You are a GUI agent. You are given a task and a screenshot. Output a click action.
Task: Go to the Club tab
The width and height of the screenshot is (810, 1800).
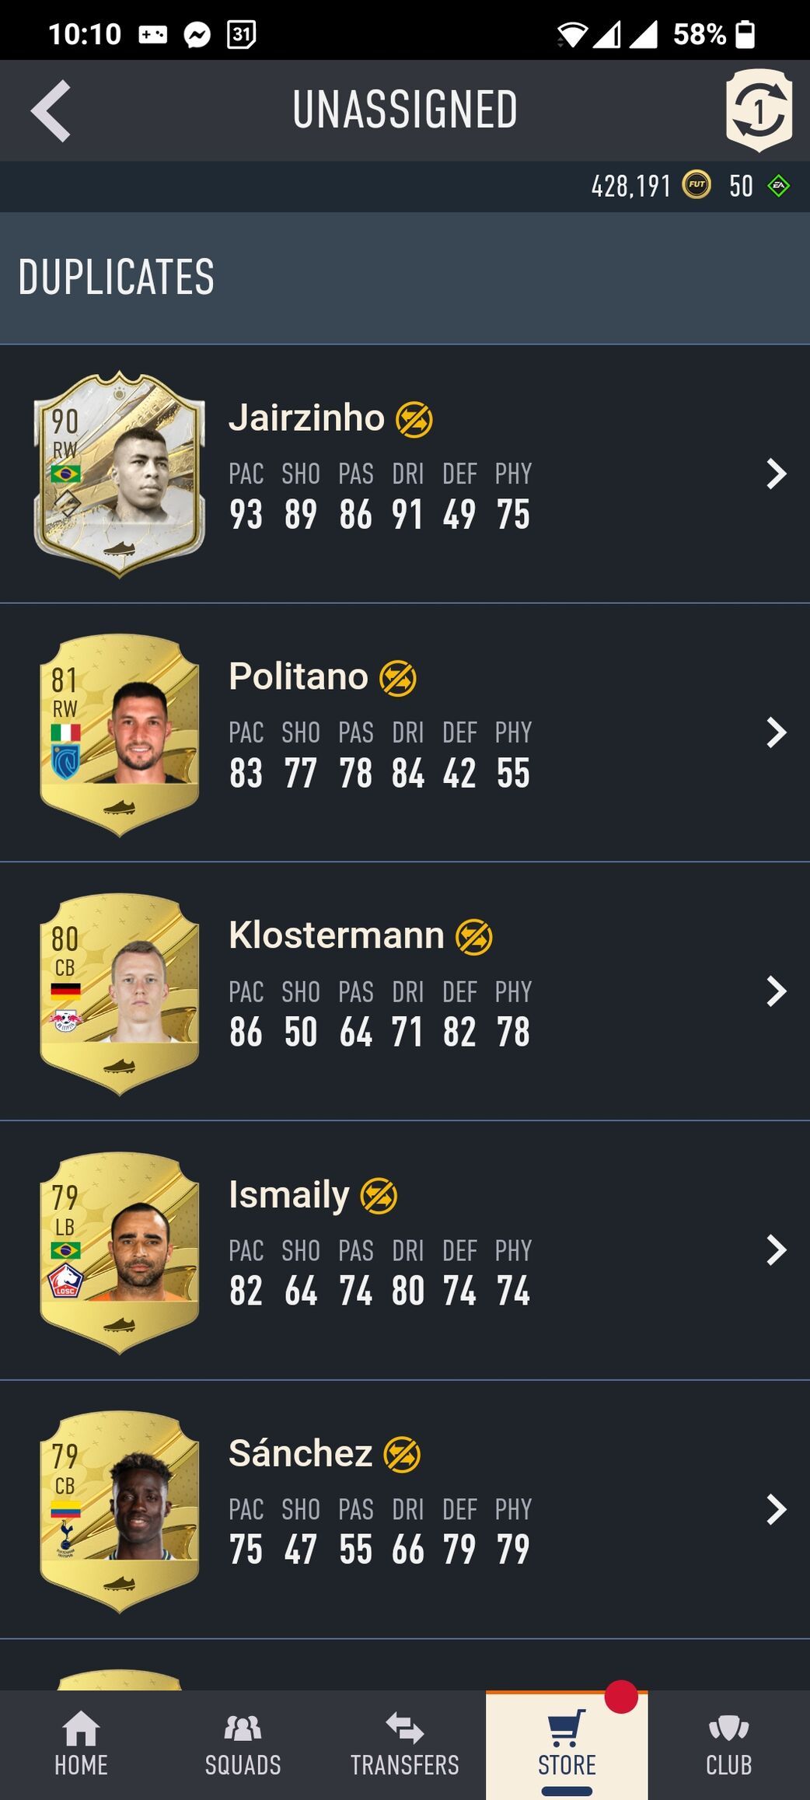(x=728, y=1744)
